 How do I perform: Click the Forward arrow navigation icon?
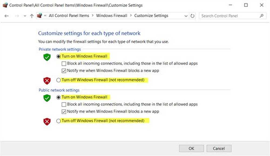click(x=17, y=16)
